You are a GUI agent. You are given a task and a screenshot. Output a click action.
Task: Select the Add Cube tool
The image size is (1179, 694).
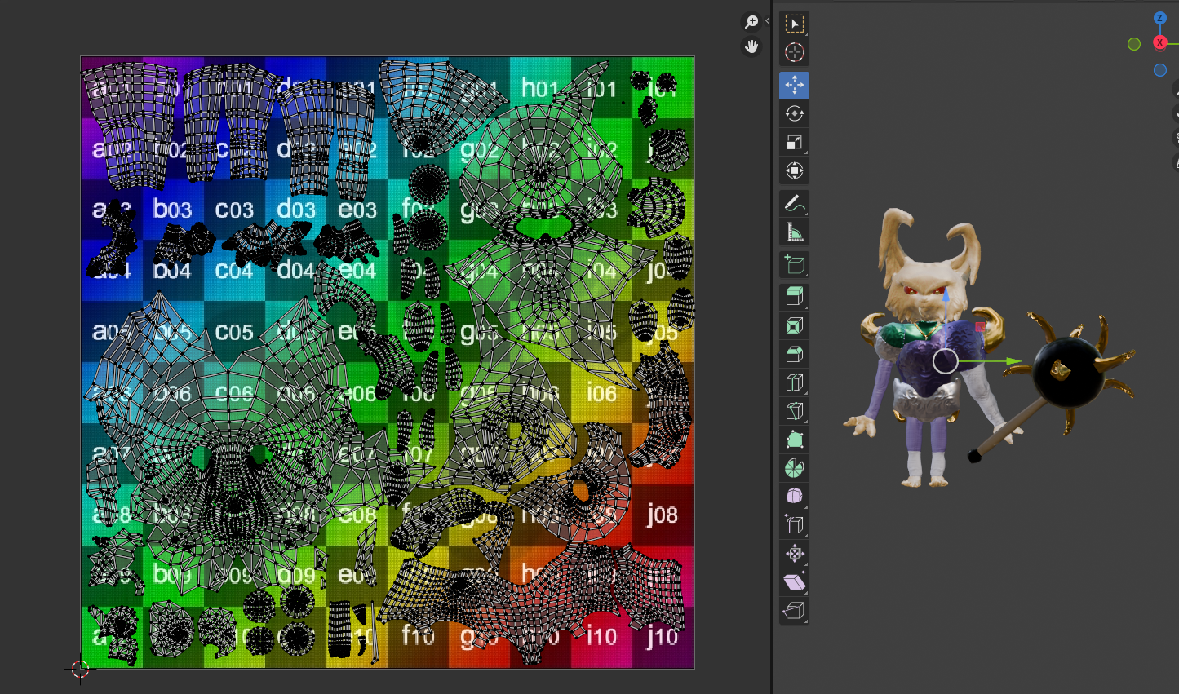click(x=794, y=264)
